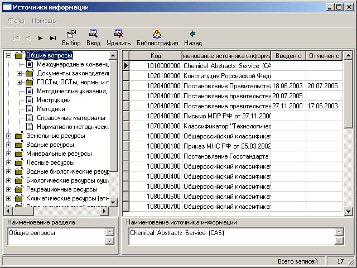Click the Наименование раздела text field
This screenshot has width=357, height=268.
click(56, 237)
